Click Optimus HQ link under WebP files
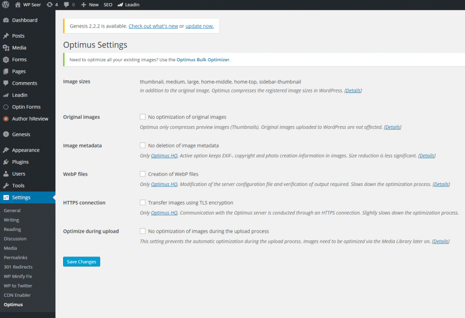Screen dimensions: 465x318 pos(164,184)
